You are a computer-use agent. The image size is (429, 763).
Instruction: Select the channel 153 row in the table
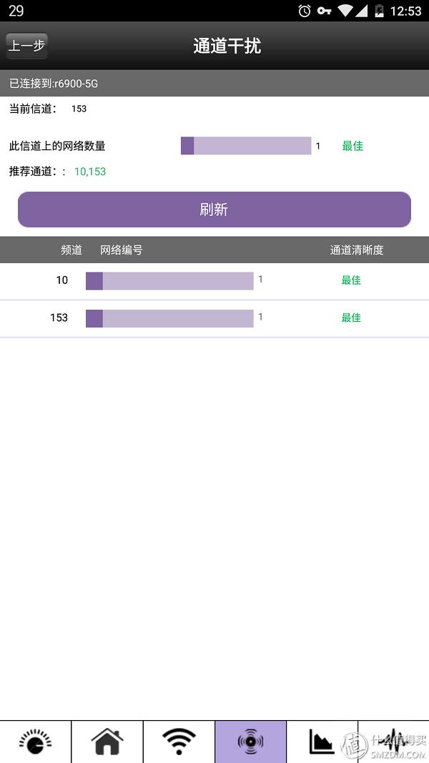214,317
